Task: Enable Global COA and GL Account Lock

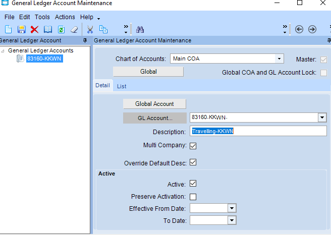Action: pyautogui.click(x=323, y=73)
